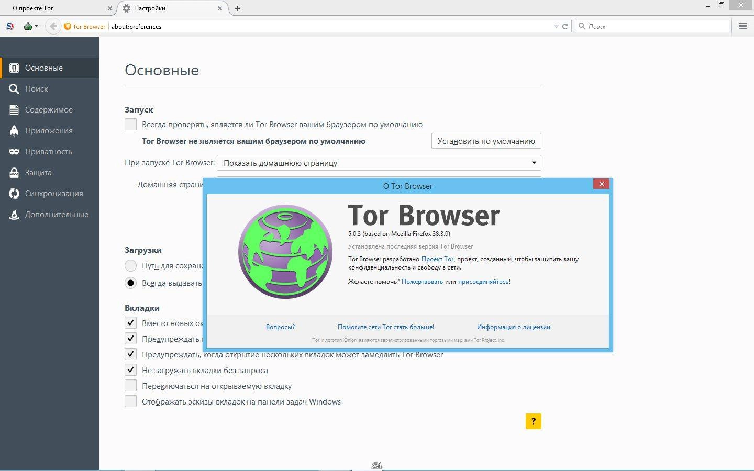Open the Синхронизация preferences section
Screen dimensions: 754x471
pos(50,194)
